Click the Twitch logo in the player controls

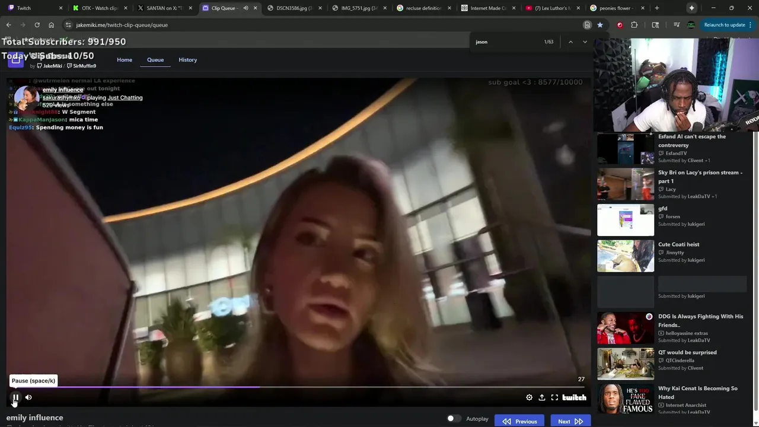click(x=574, y=397)
